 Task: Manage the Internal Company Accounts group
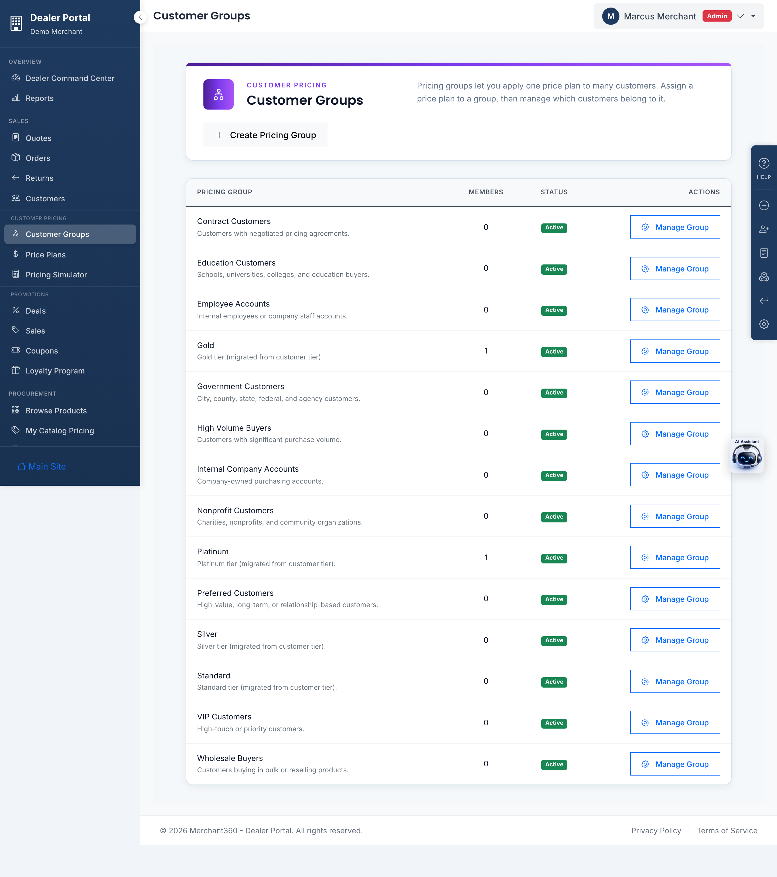675,475
